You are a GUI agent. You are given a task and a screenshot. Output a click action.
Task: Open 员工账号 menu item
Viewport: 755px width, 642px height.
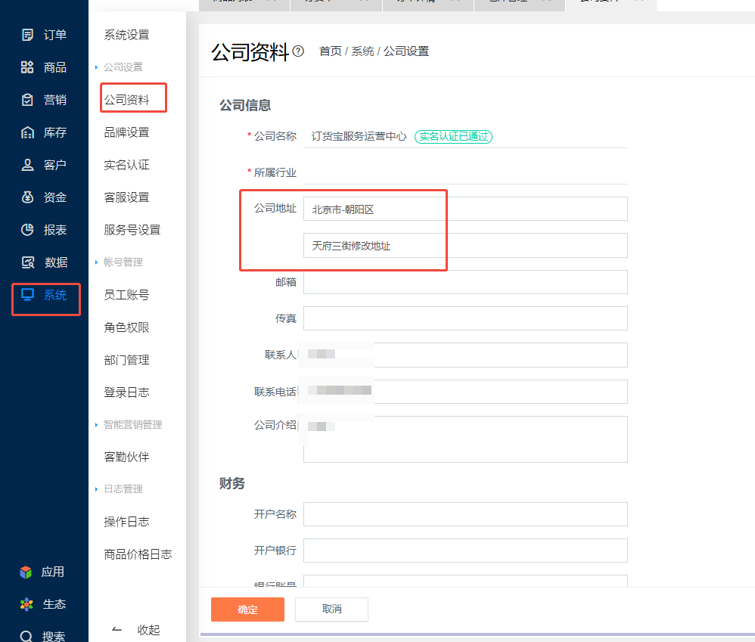(x=126, y=294)
